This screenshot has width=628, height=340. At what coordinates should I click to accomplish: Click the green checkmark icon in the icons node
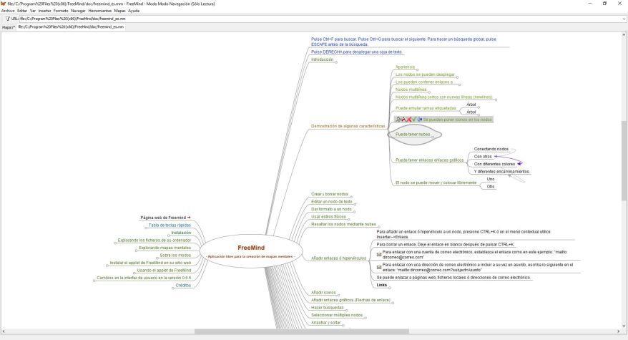coord(413,120)
